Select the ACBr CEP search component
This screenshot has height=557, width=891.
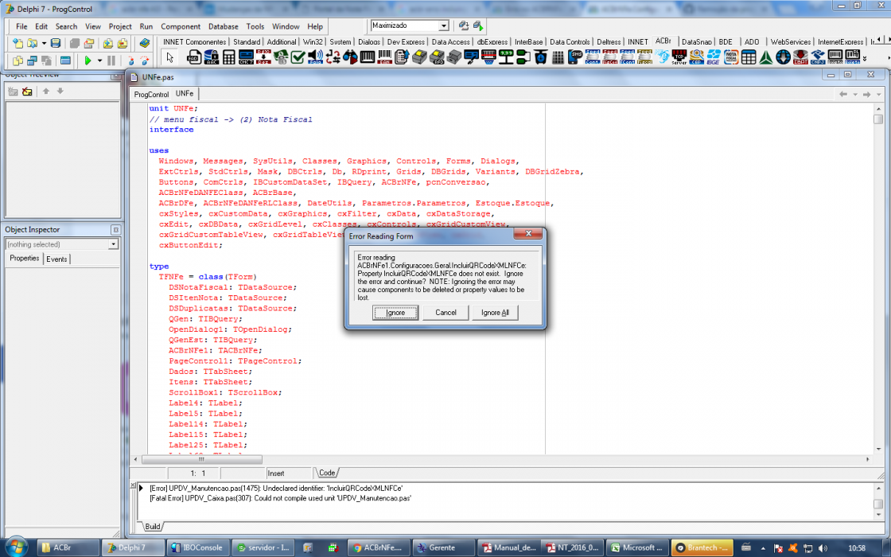tap(697, 57)
